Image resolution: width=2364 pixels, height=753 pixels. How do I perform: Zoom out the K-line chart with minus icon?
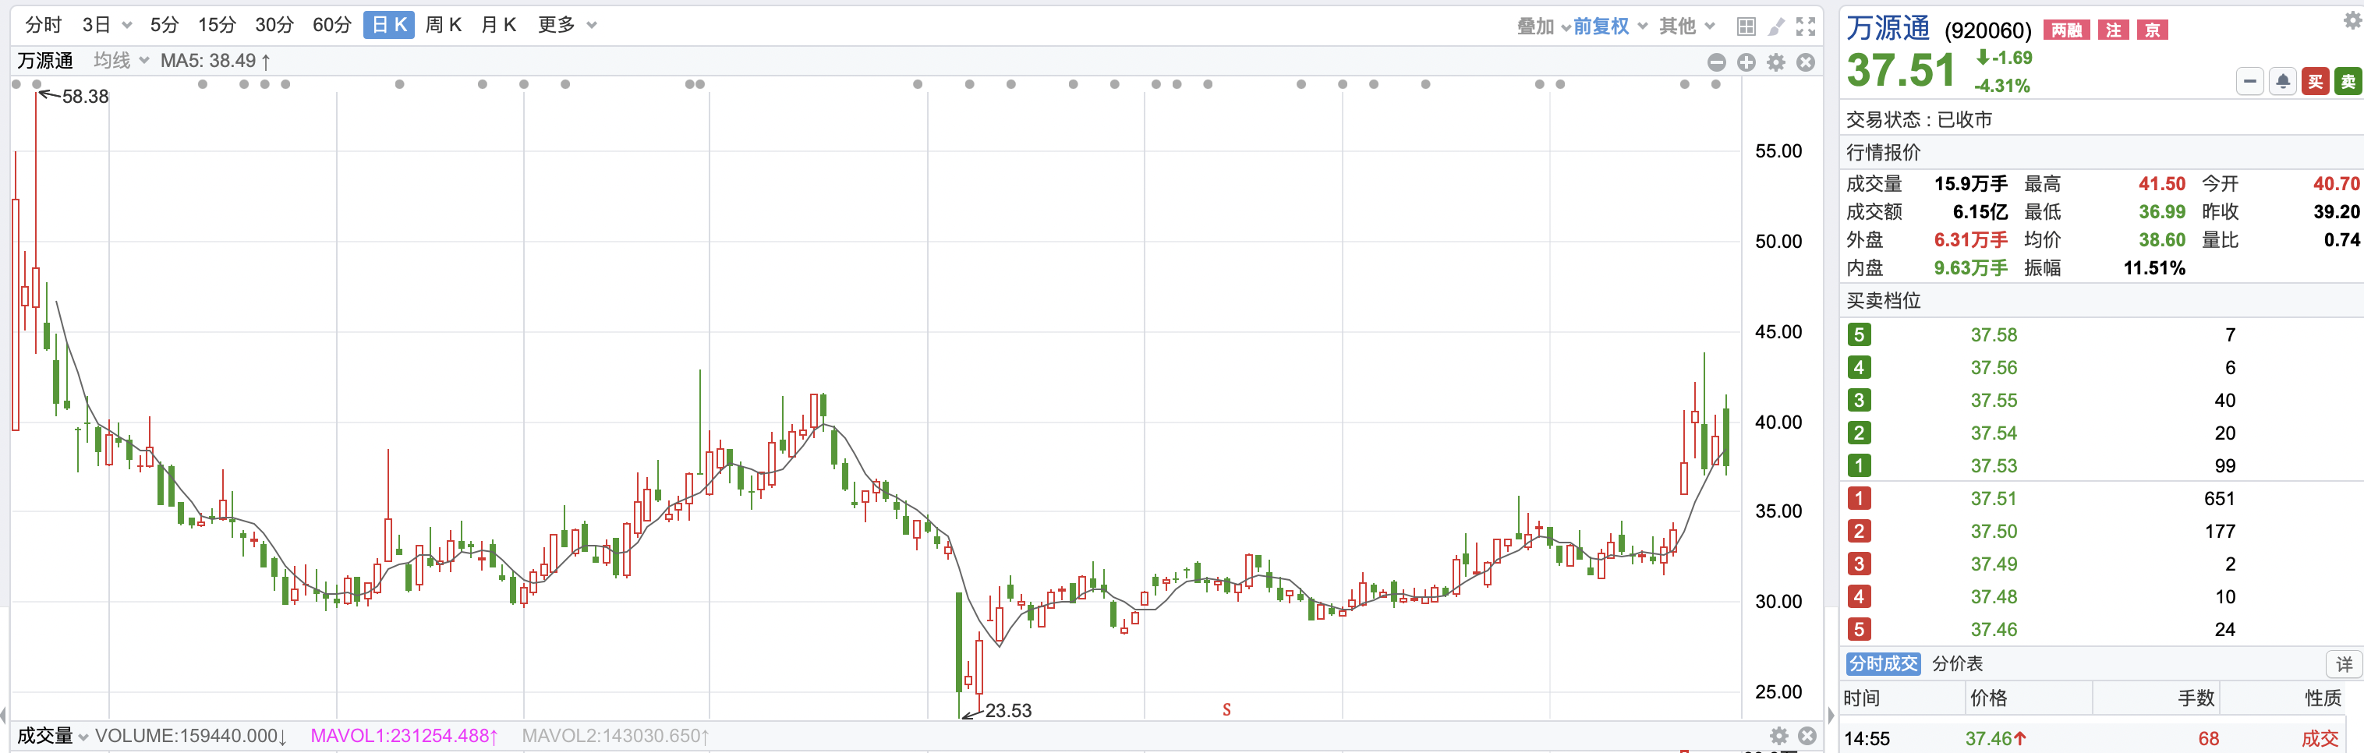point(1717,62)
